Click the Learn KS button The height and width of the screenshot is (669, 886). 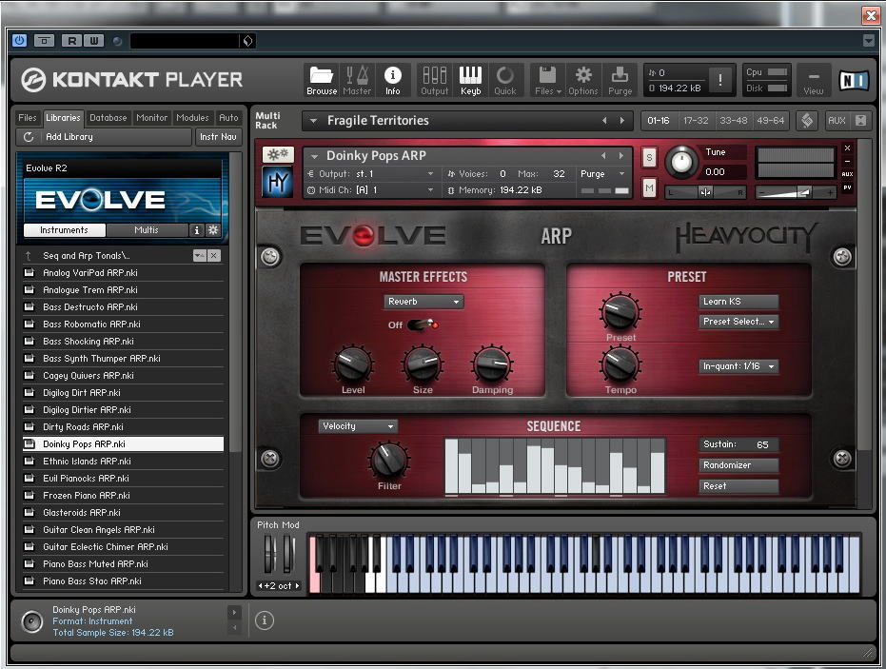(738, 302)
